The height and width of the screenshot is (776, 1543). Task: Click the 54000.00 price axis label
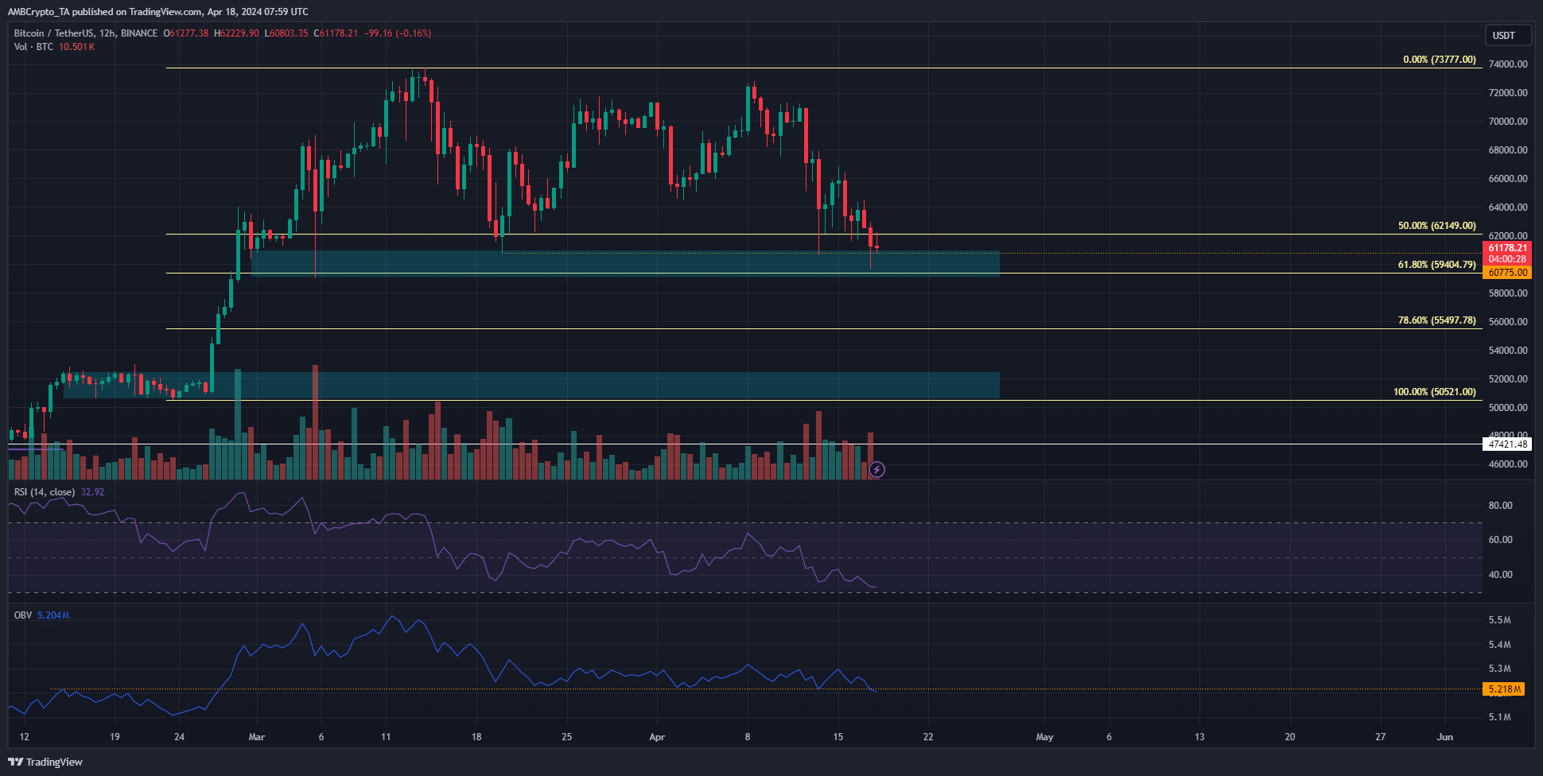click(x=1507, y=351)
